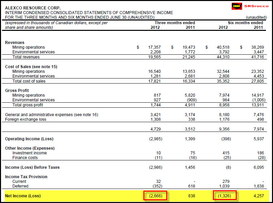Select Mining operations revenue value 17,357

(x=154, y=47)
